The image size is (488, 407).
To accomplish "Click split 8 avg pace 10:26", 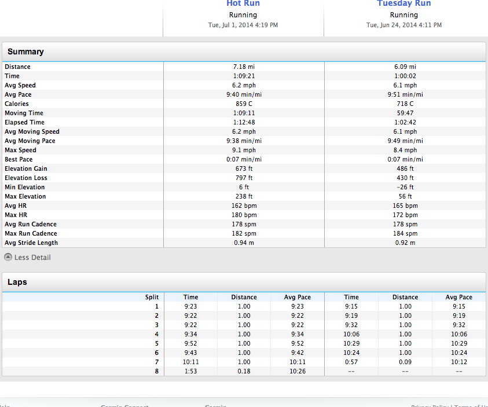I will [297, 371].
